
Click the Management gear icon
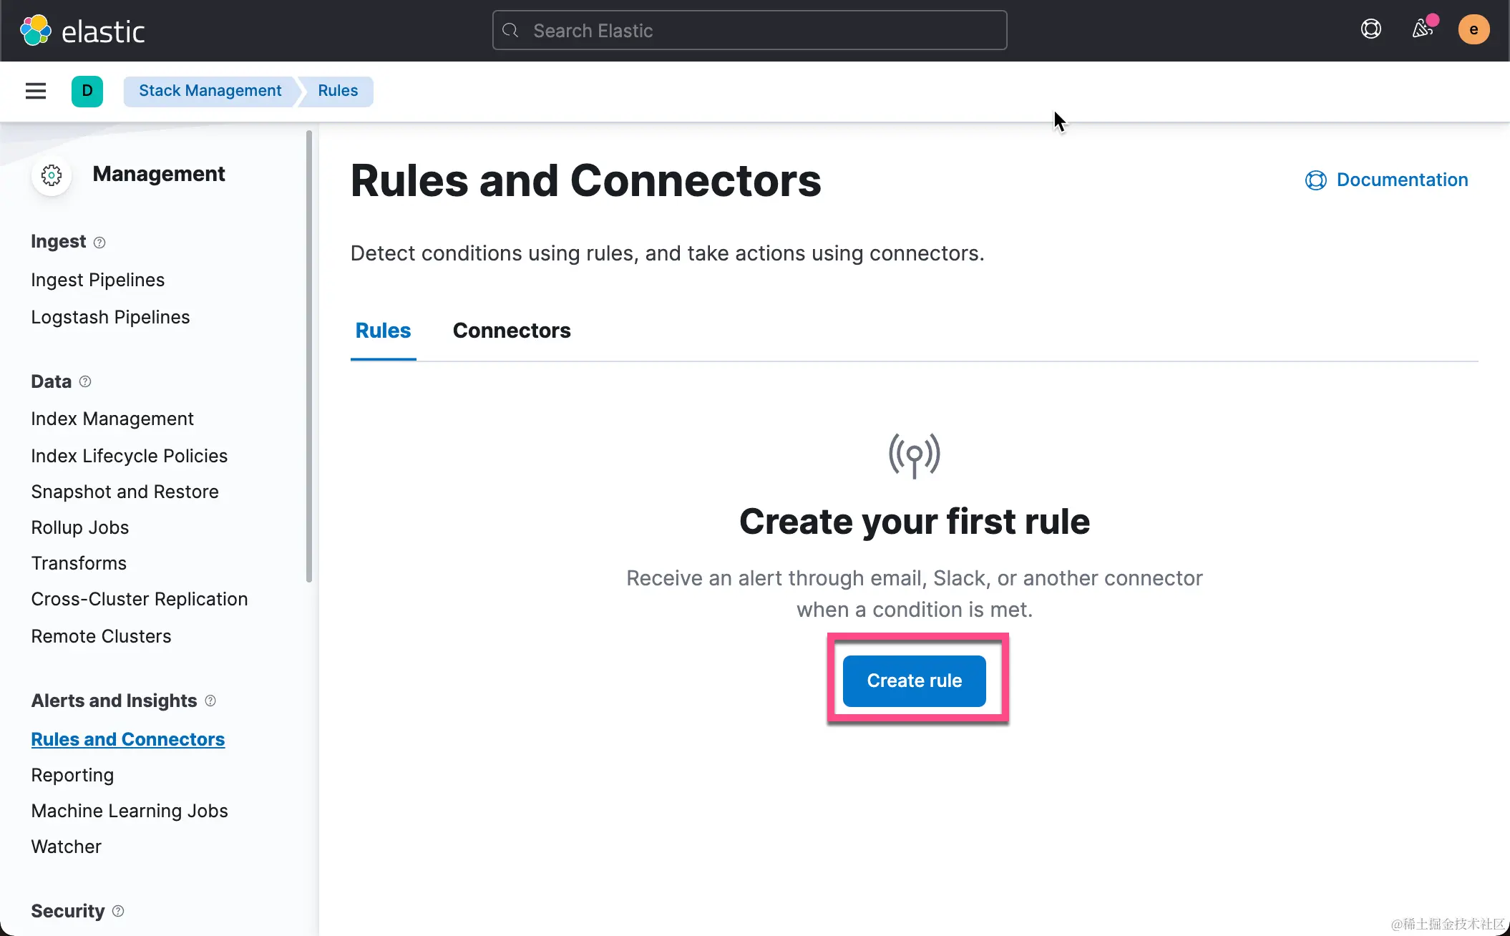[52, 175]
